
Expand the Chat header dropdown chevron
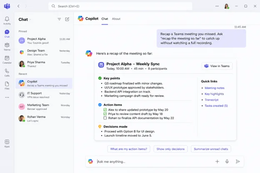click(x=30, y=20)
